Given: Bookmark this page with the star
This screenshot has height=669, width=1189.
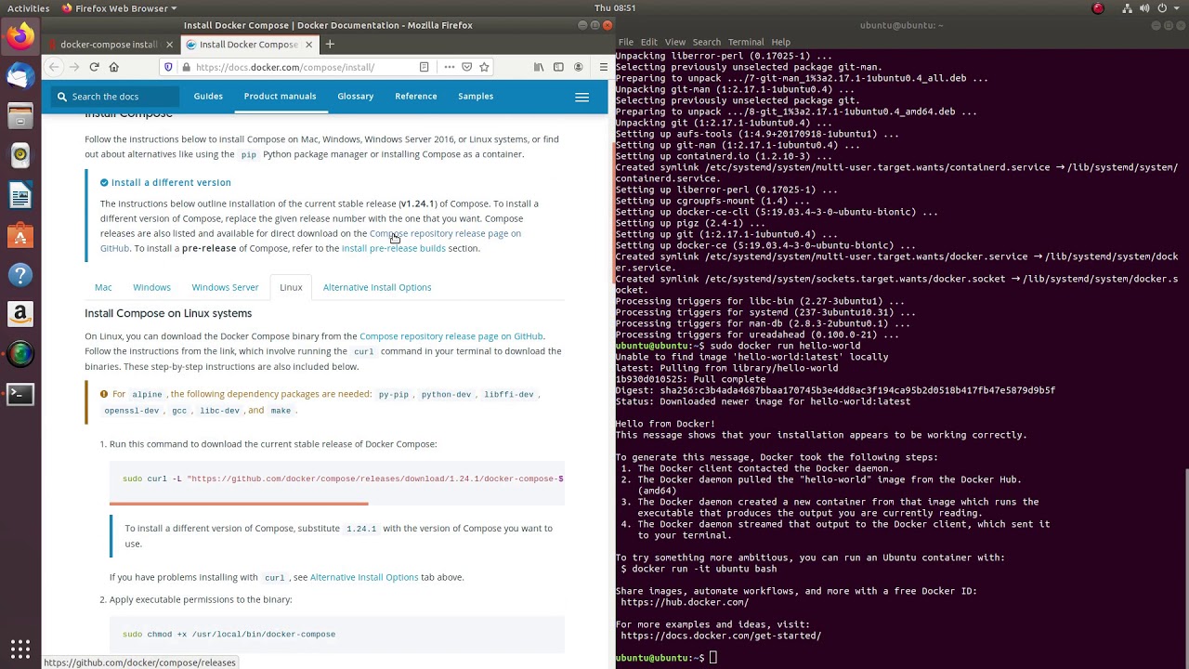Looking at the screenshot, I should click(484, 67).
